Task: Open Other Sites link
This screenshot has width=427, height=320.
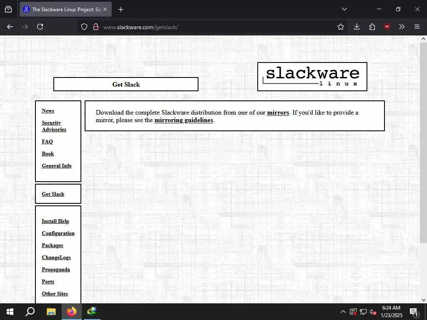Action: pos(55,294)
